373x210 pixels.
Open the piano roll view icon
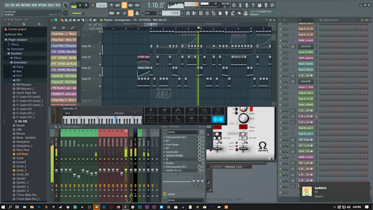tap(194, 13)
